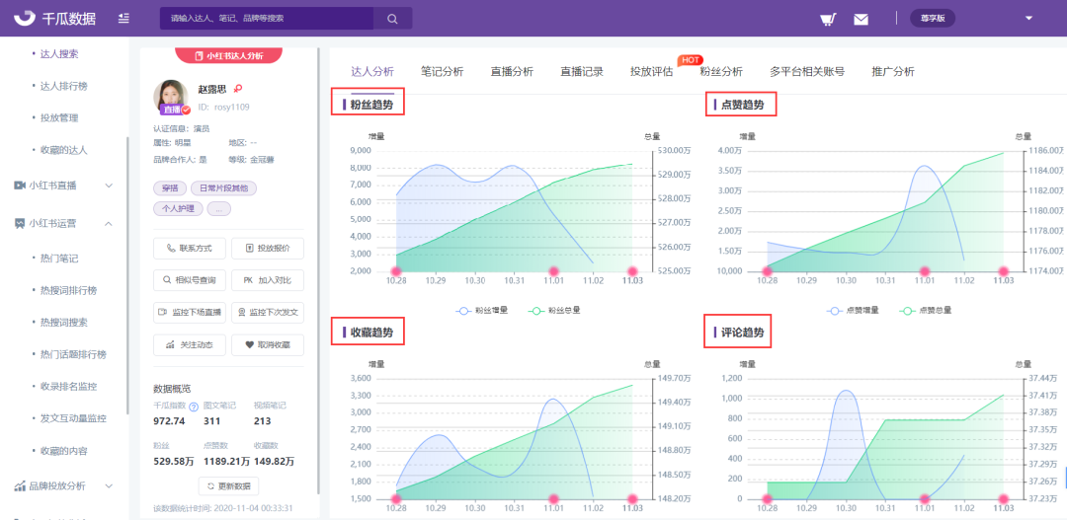
Task: Open 热搜词搜索 in the sidebar
Action: coord(64,323)
